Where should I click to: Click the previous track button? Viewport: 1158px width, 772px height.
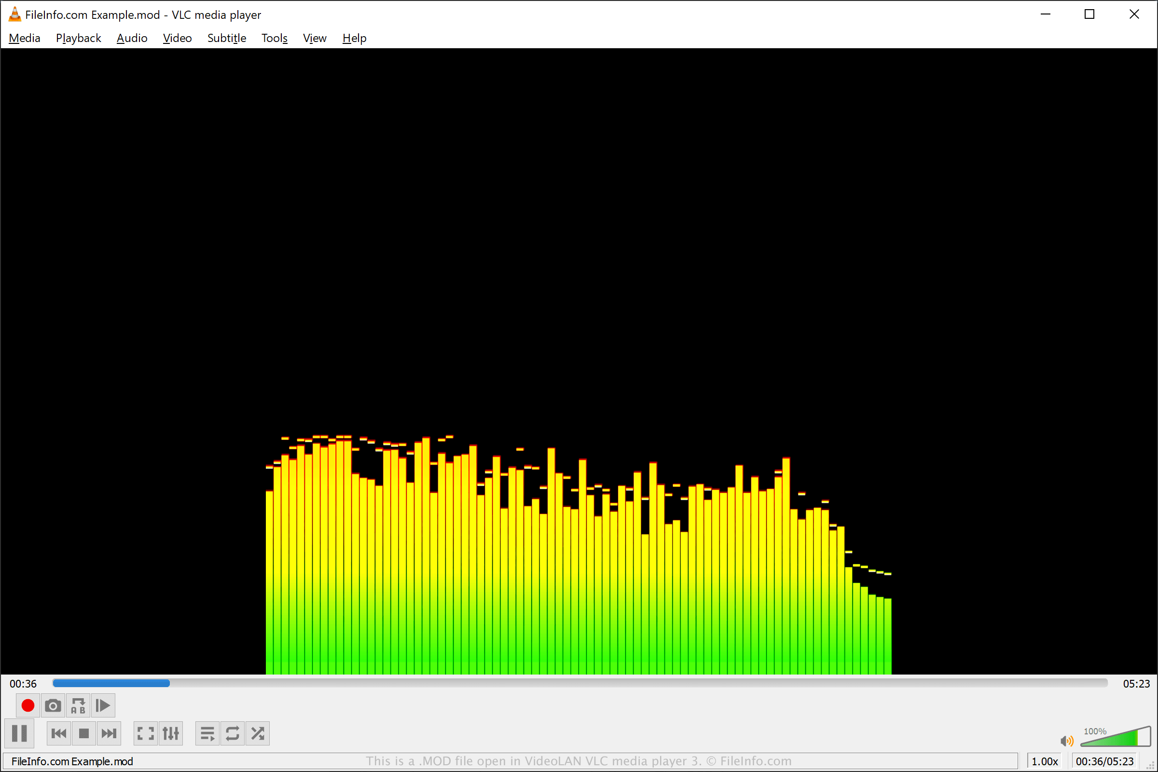pyautogui.click(x=58, y=734)
